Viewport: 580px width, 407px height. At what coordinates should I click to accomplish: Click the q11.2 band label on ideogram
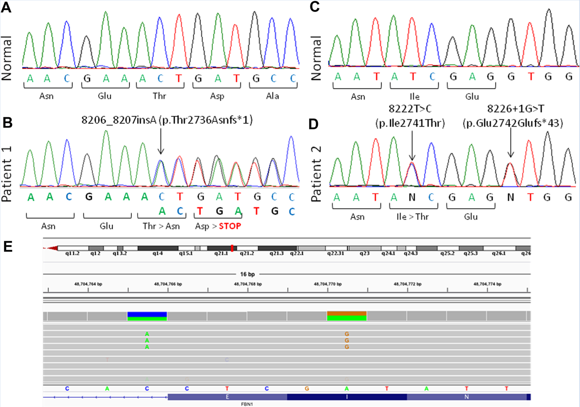point(72,253)
